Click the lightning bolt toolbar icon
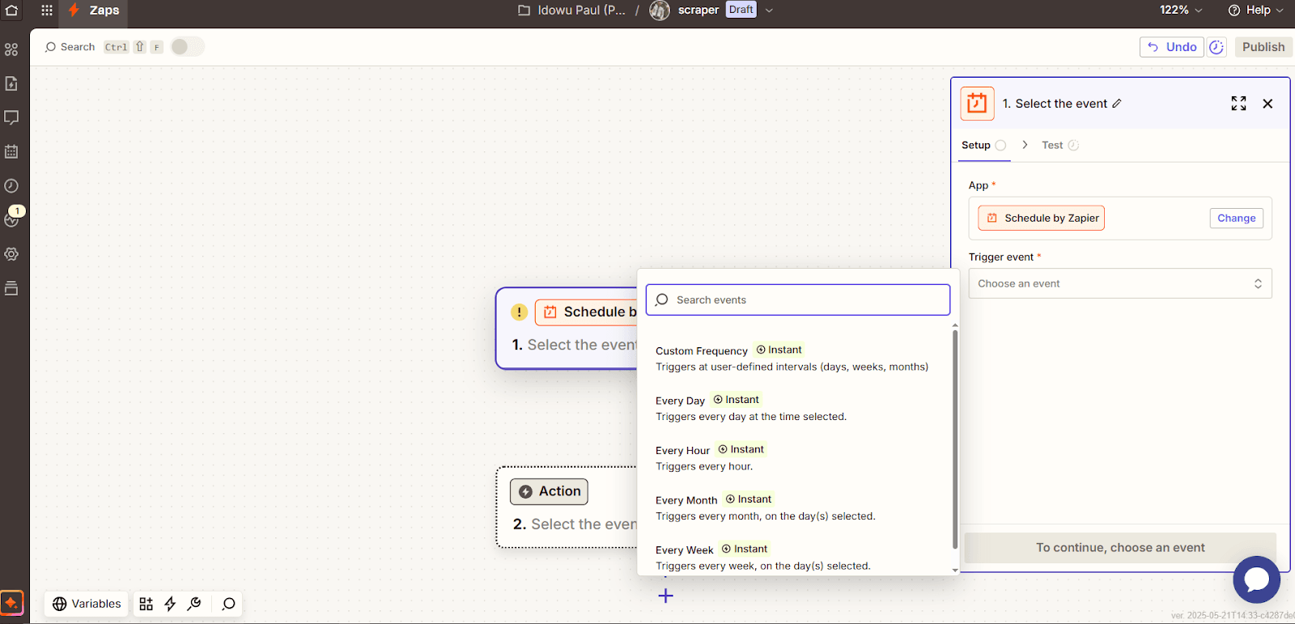The height and width of the screenshot is (624, 1295). click(170, 604)
